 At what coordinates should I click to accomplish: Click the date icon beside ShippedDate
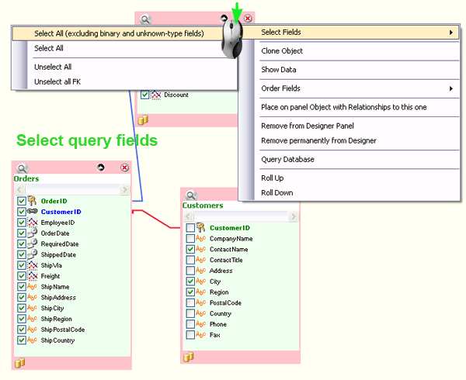(x=32, y=254)
